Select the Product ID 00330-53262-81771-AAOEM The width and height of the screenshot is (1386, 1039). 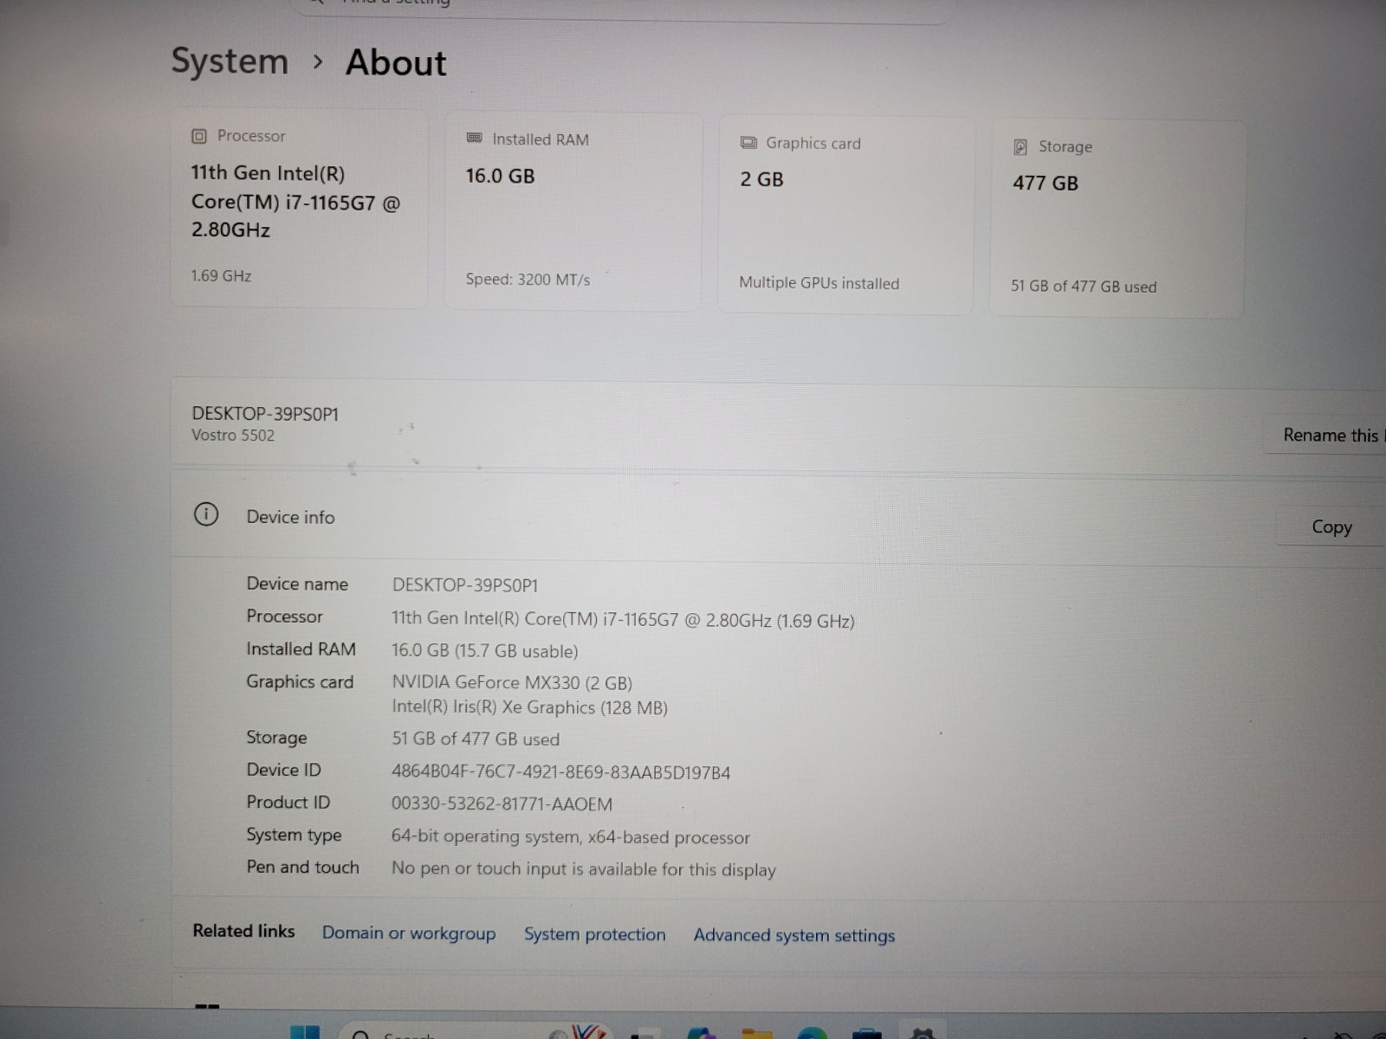coord(502,804)
